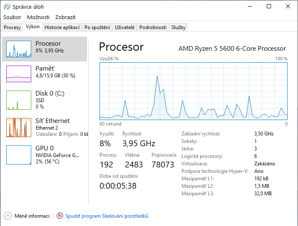This screenshot has height=226, width=298.
Task: Click the Fewer details chevron icon
Action: pos(8,216)
